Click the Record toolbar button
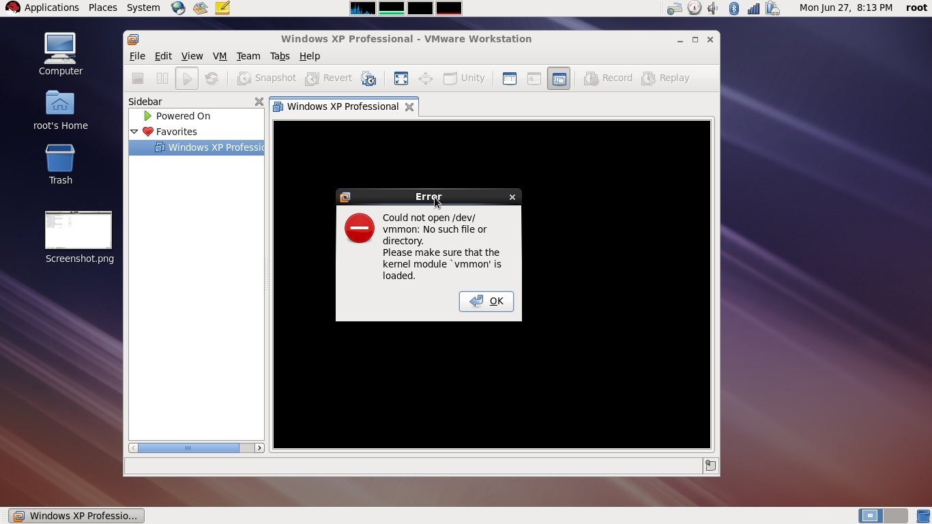The image size is (932, 524). (x=609, y=78)
